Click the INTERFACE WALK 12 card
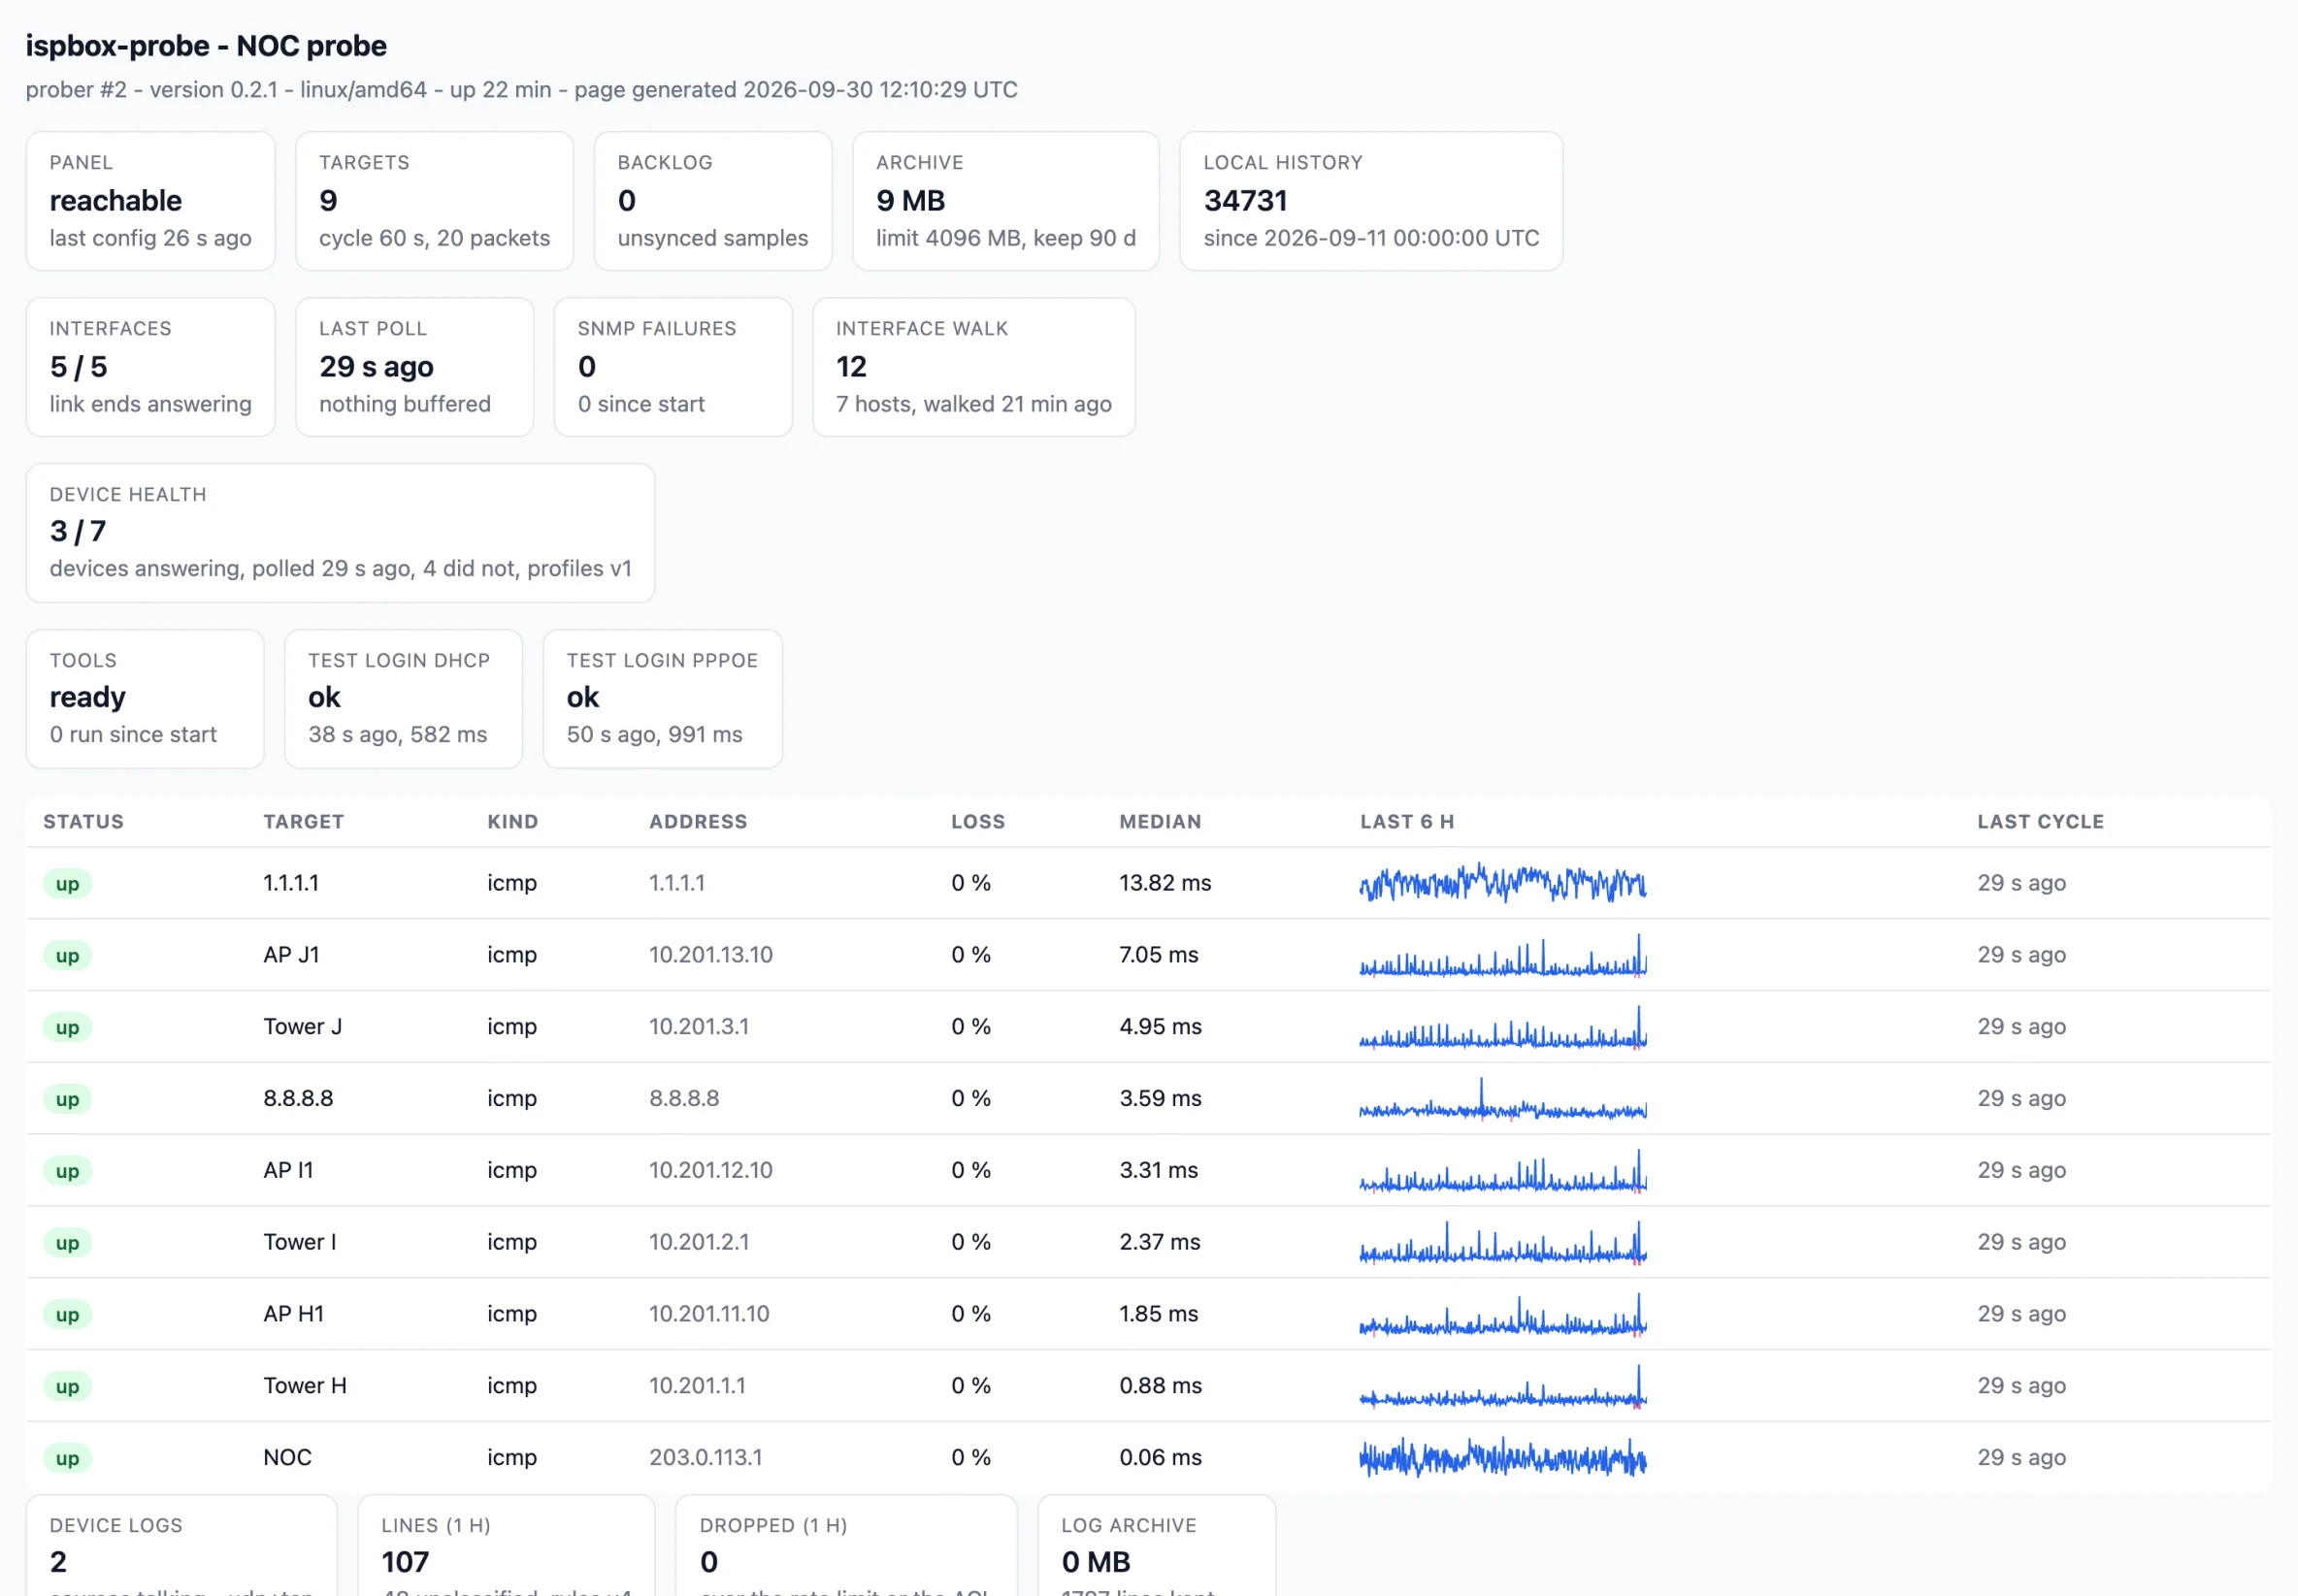2298x1596 pixels. [974, 367]
